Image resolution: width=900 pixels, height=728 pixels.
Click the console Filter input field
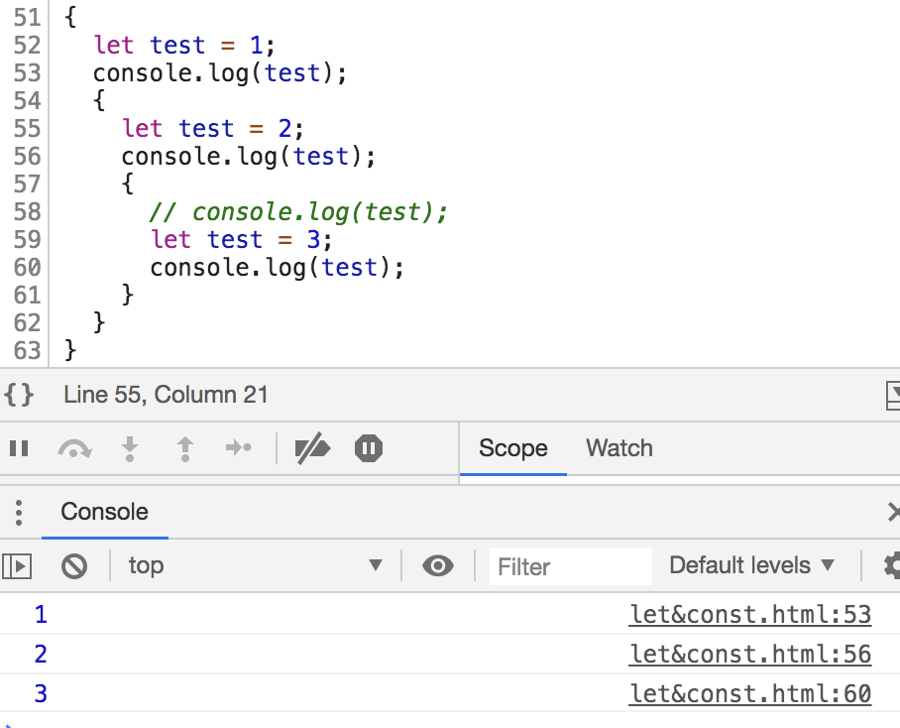tap(570, 566)
